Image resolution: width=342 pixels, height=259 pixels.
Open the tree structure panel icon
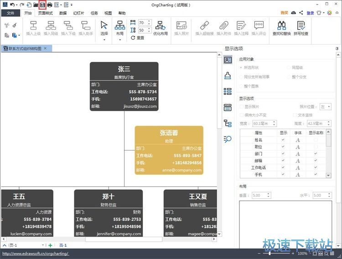click(228, 123)
